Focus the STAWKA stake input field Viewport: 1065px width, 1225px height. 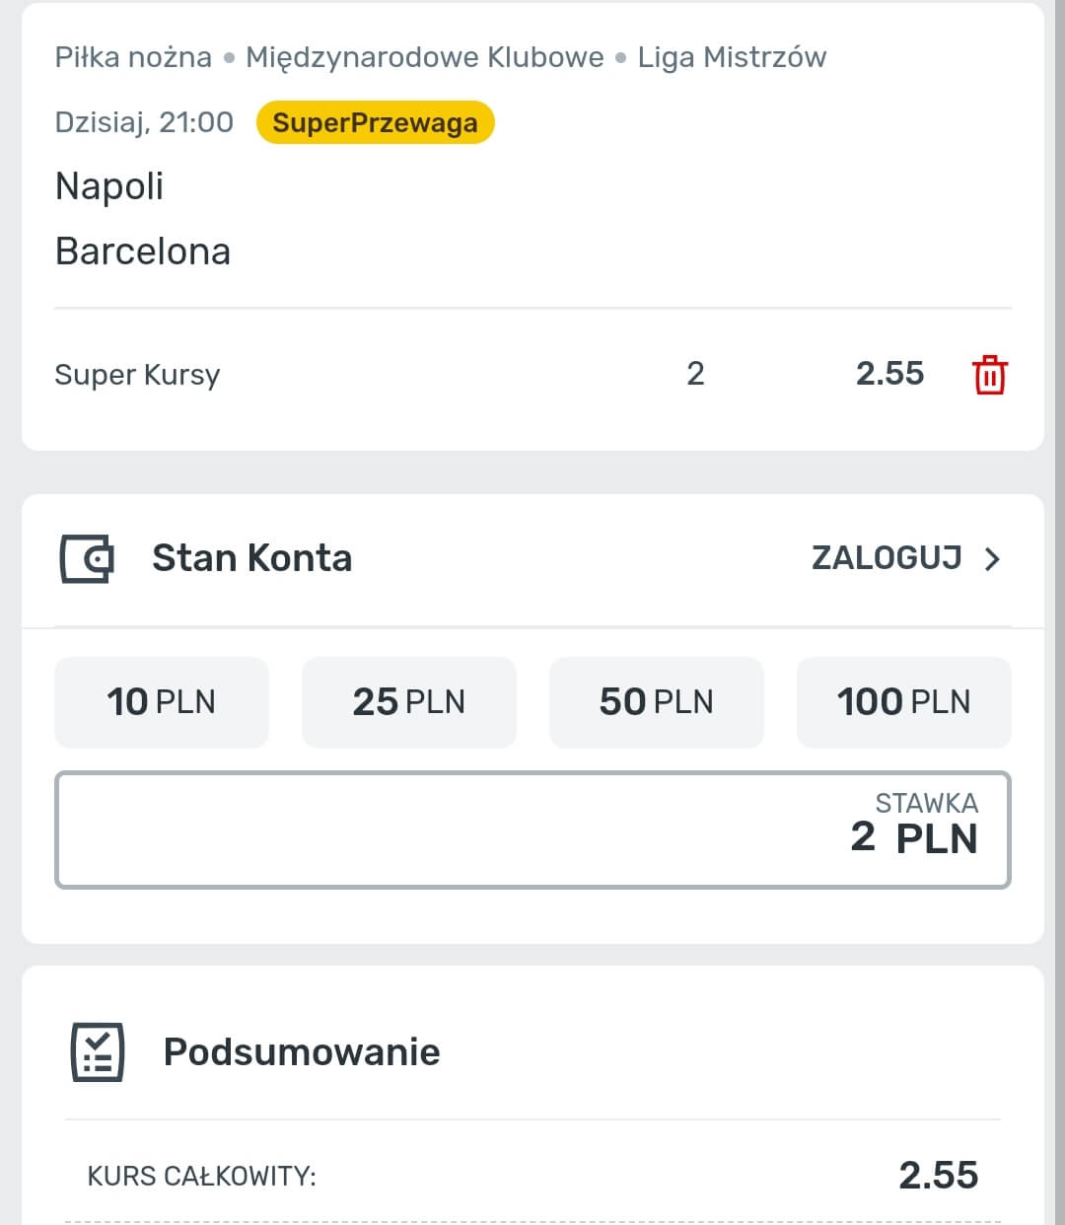coord(532,829)
